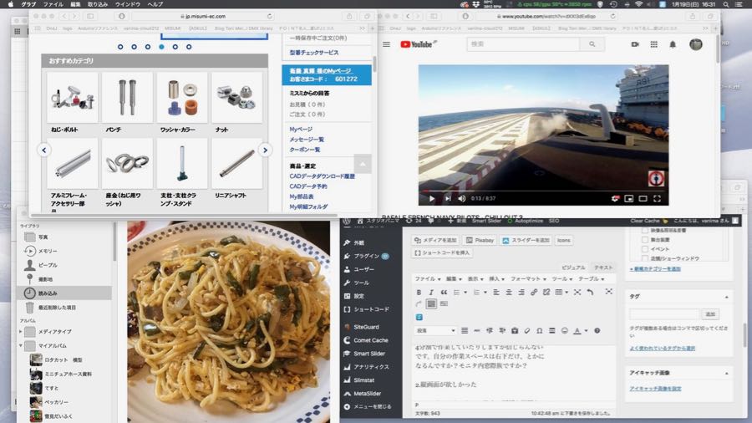This screenshot has width=752, height=423.
Task: Click メディアを追加 button
Action: pos(435,240)
